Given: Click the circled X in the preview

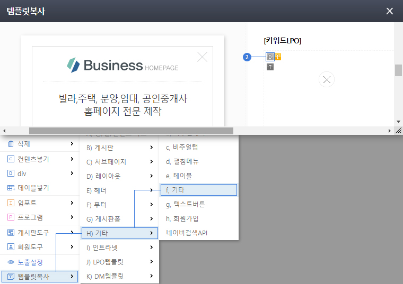Looking at the screenshot, I should [327, 80].
